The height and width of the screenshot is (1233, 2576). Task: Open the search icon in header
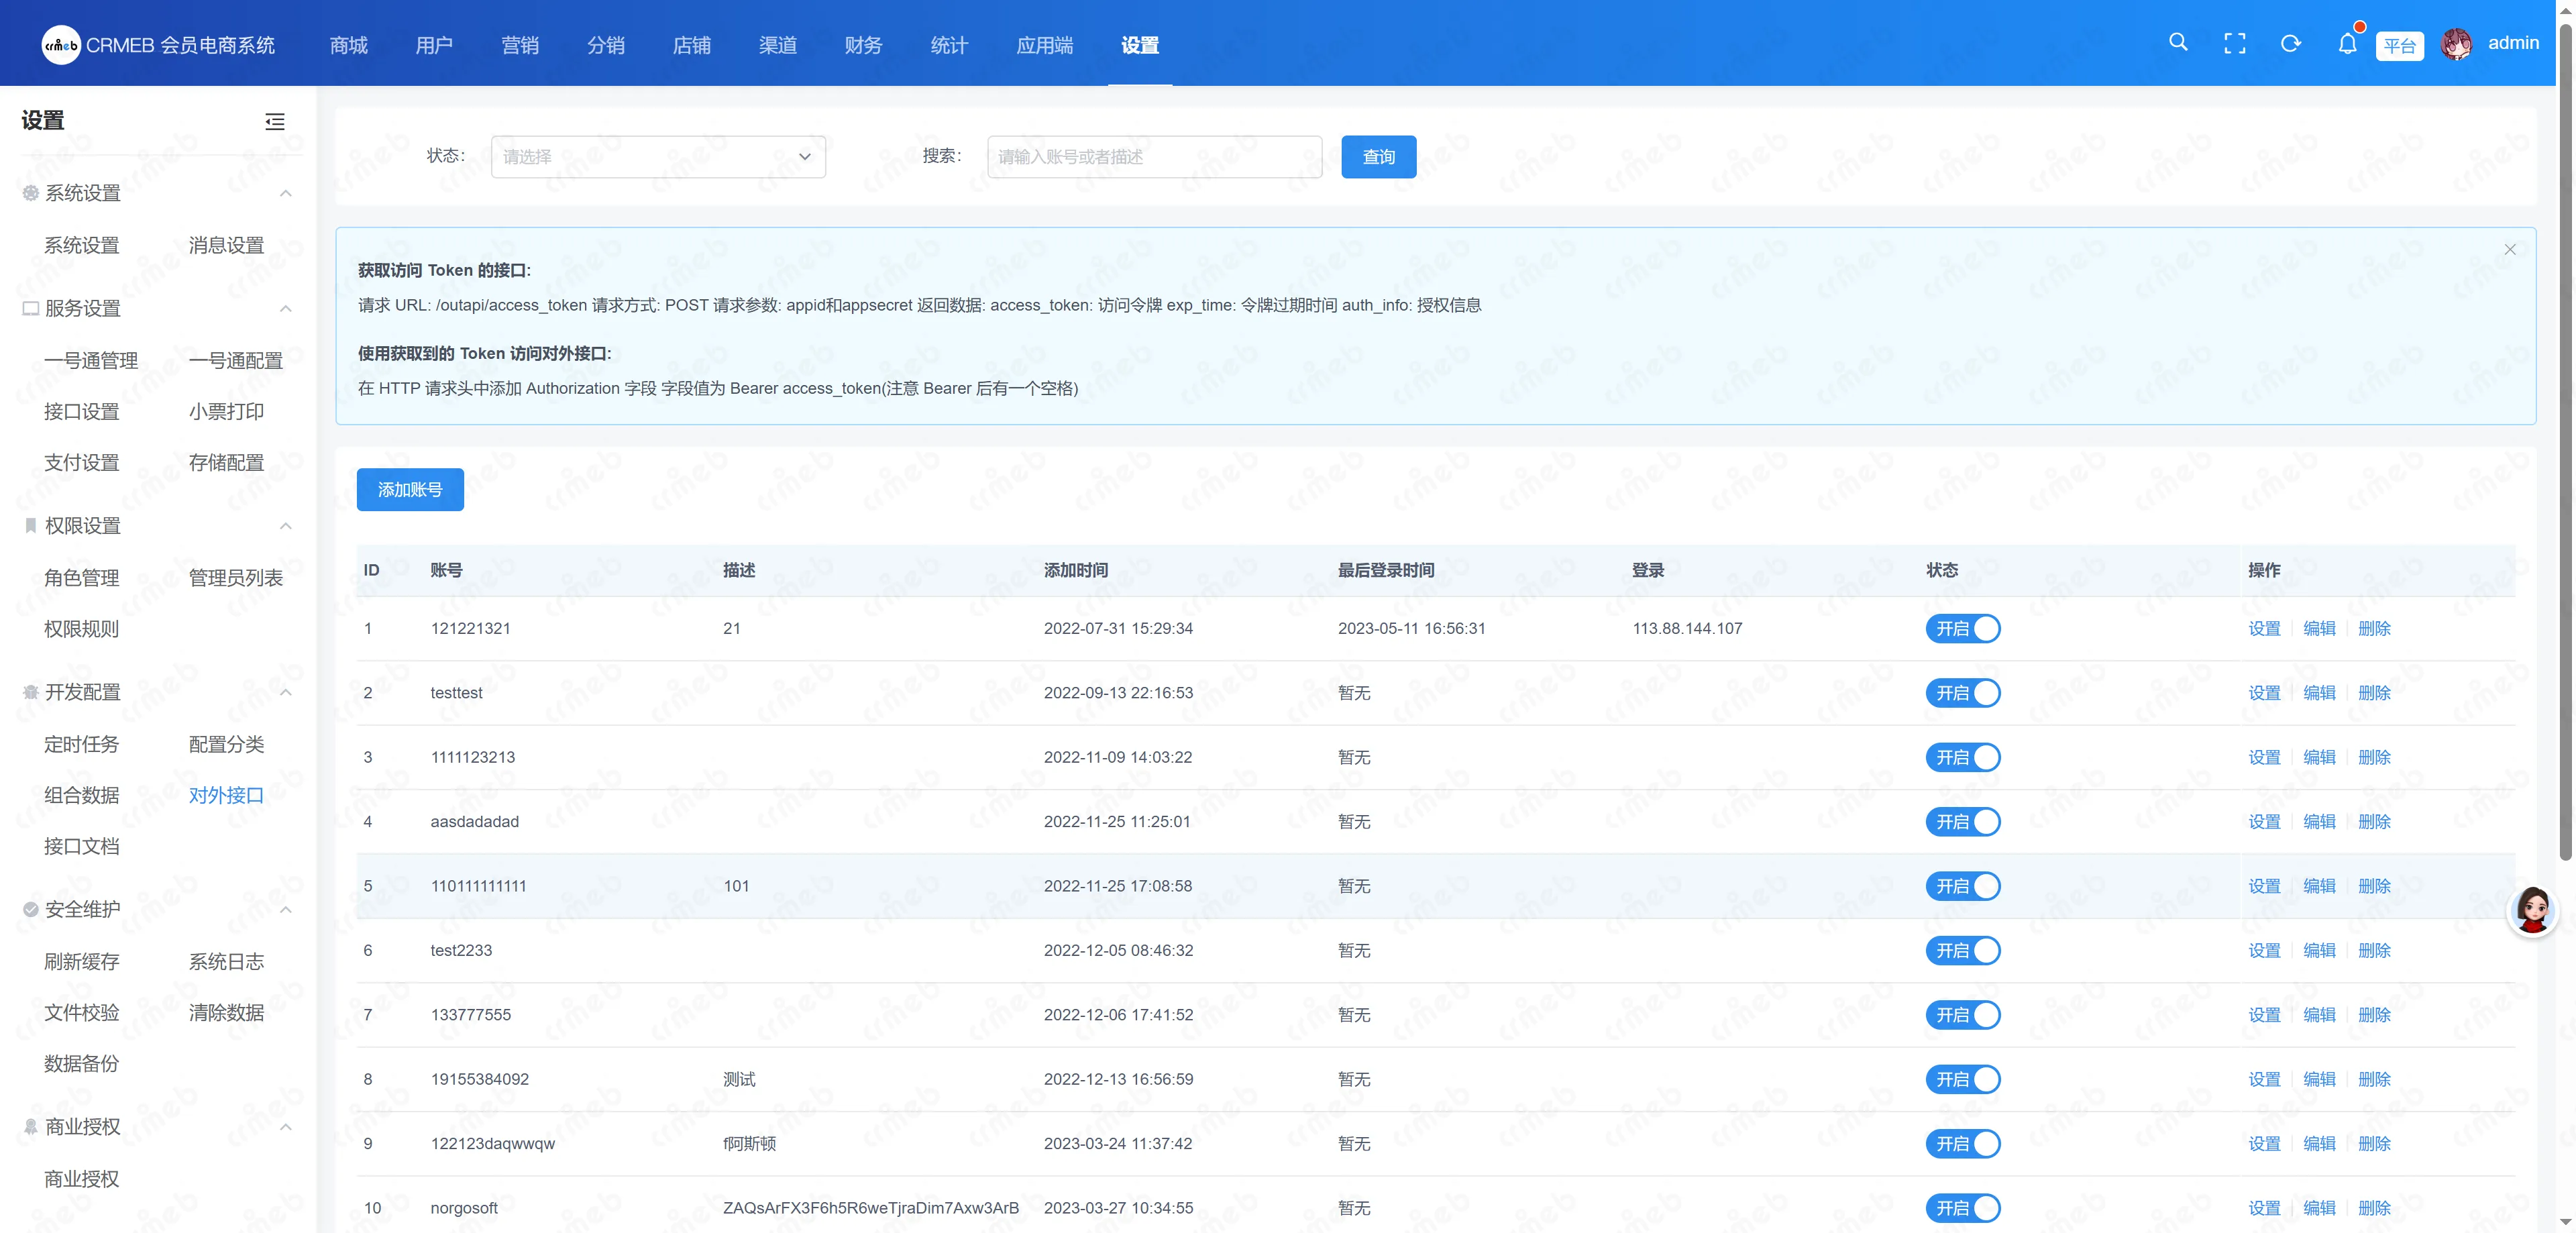coord(2178,43)
